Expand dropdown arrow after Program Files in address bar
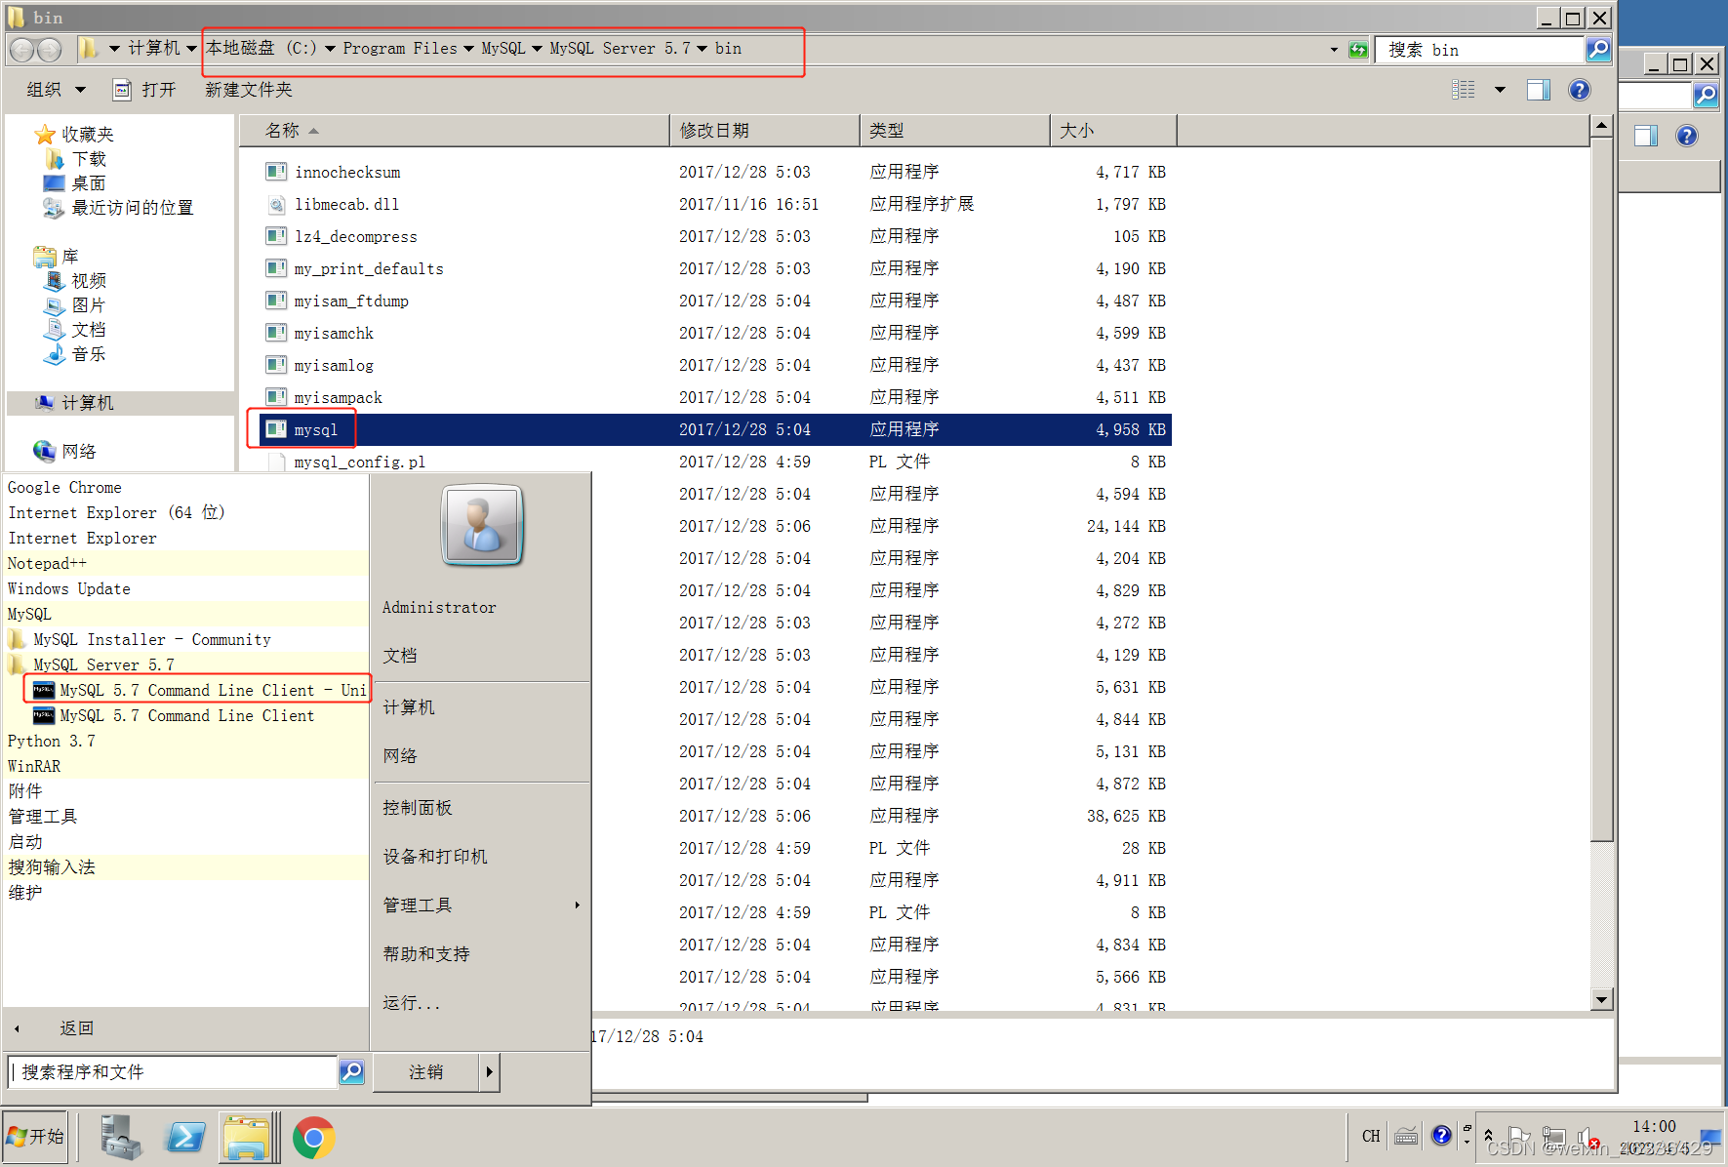 468,49
